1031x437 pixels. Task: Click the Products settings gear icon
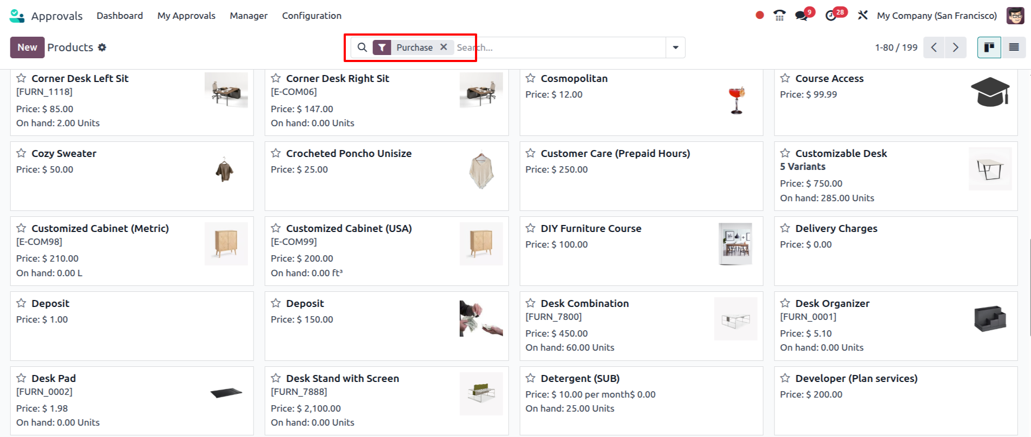(102, 47)
